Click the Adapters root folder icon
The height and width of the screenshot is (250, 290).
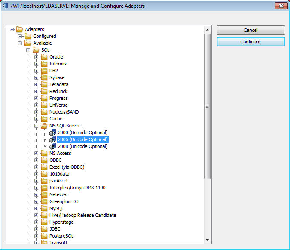click(19, 29)
